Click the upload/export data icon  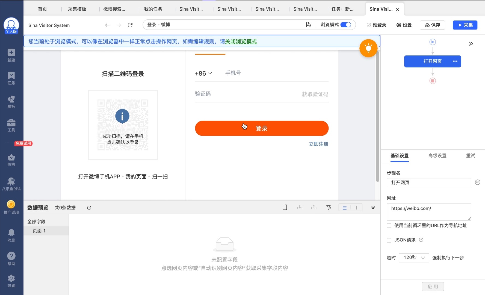pyautogui.click(x=314, y=208)
